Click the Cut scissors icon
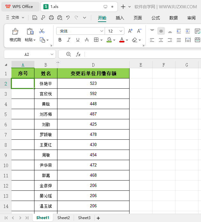This screenshot has height=222, width=201. pos(42,31)
